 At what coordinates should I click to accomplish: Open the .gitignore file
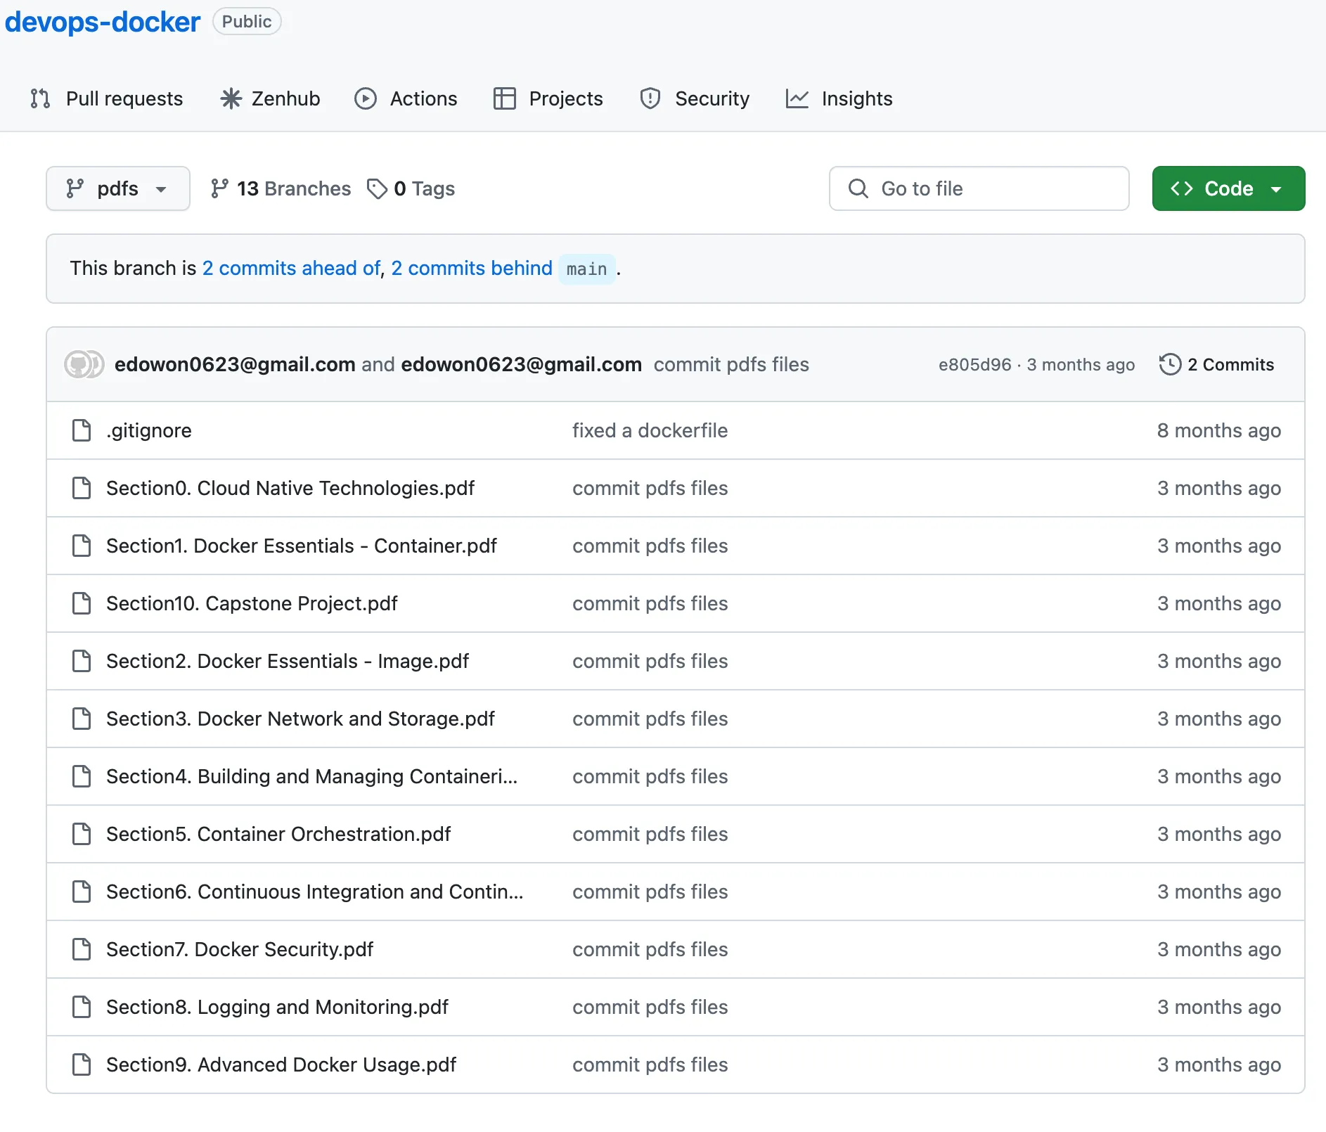(x=149, y=430)
